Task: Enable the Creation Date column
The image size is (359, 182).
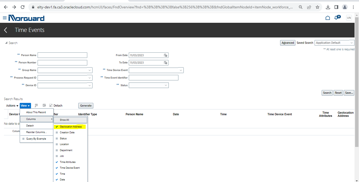Action: 67,133
